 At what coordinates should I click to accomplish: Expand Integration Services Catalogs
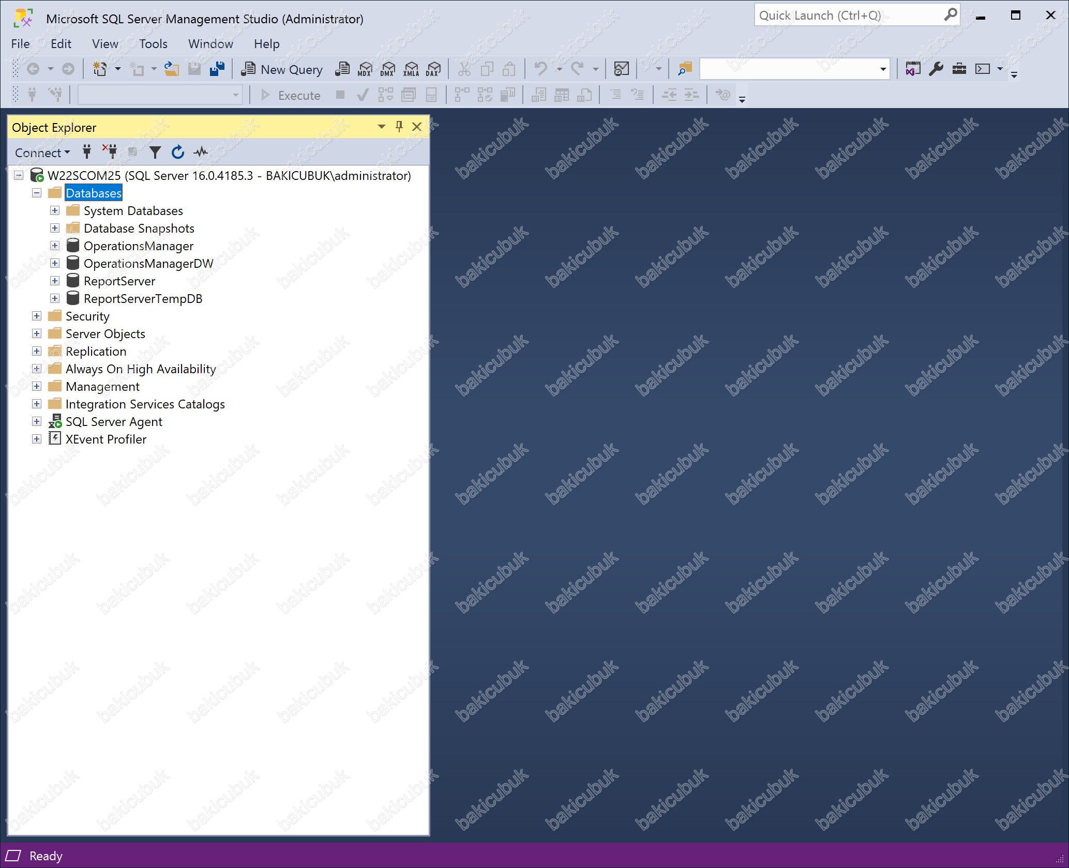(x=37, y=404)
